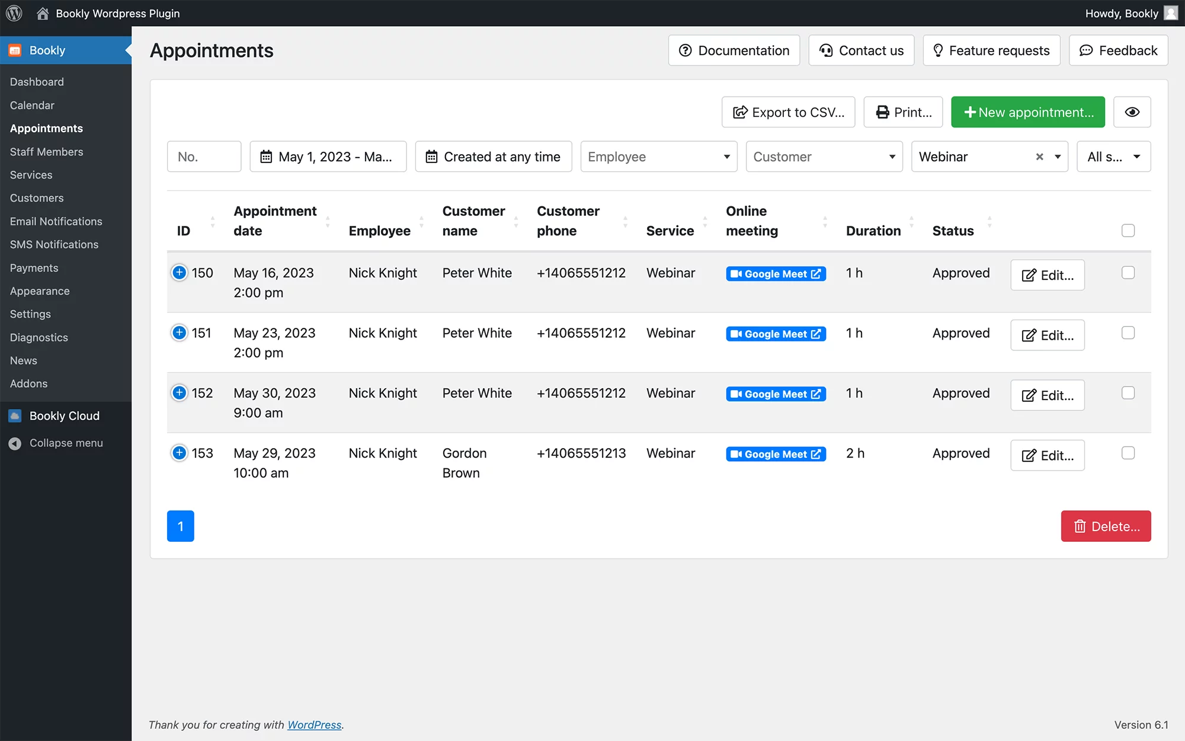Open the All statuses dropdown

pos(1113,156)
